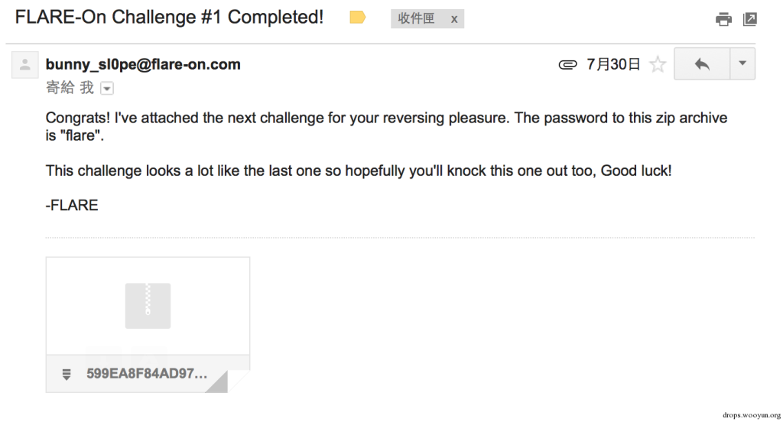Open the more options arrow beside Reply

click(742, 65)
